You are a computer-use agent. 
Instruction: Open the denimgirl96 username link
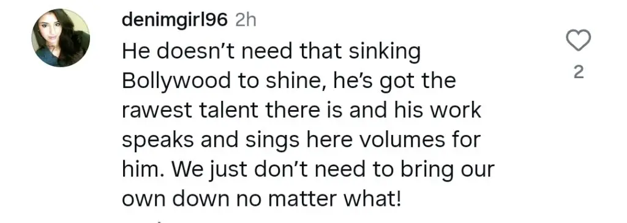pyautogui.click(x=175, y=20)
